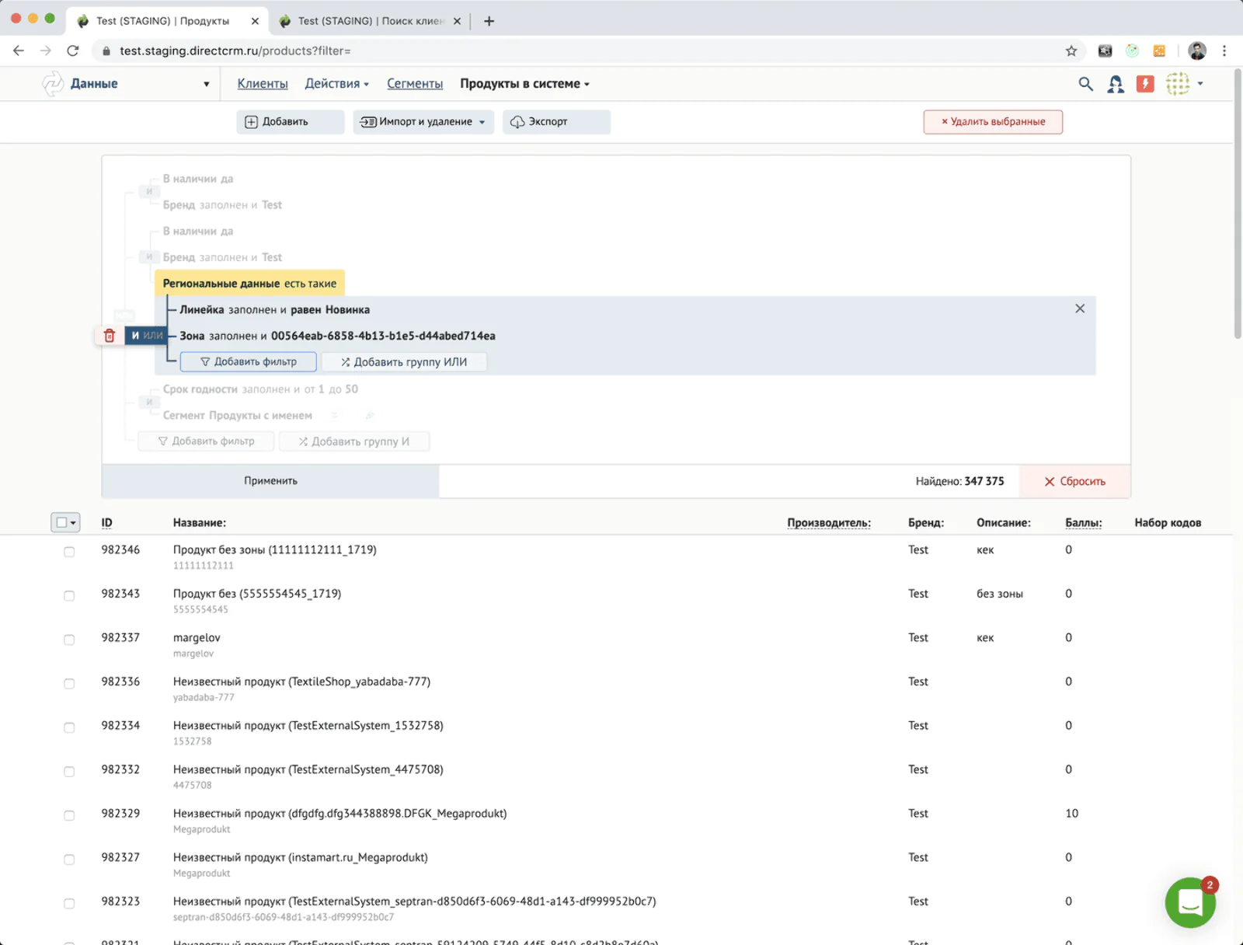The width and height of the screenshot is (1243, 945).
Task: Toggle checkbox for product 982327
Action: click(69, 860)
